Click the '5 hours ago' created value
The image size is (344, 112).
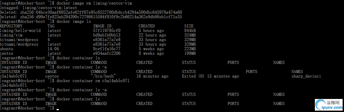[x=151, y=31]
